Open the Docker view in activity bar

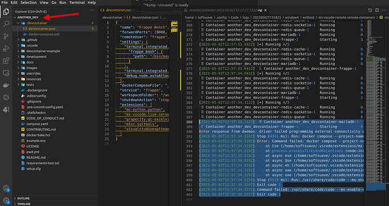tap(6, 85)
